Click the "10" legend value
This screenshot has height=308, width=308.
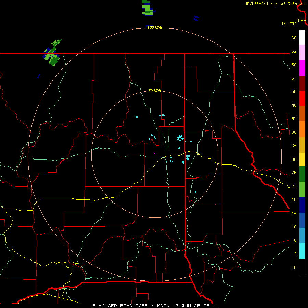(x=294, y=227)
